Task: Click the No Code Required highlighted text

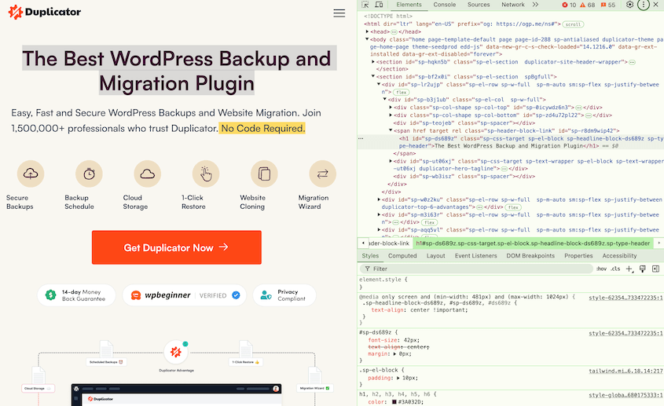Action: click(x=262, y=128)
